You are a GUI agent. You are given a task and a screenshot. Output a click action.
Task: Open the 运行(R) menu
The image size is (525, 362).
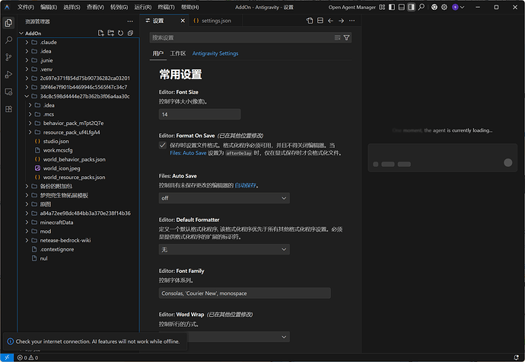click(x=143, y=7)
